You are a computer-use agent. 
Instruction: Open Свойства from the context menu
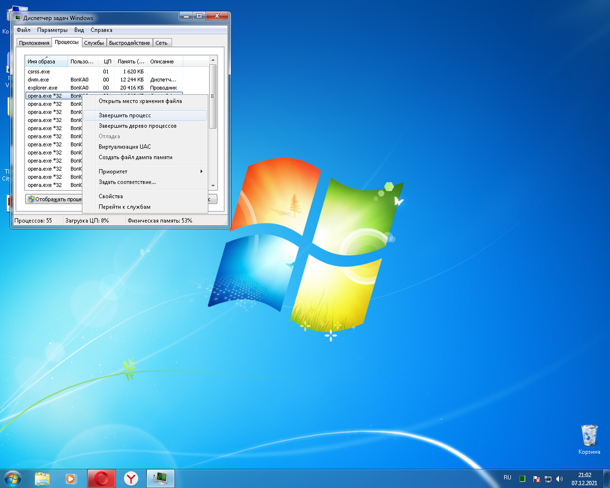pos(145,196)
